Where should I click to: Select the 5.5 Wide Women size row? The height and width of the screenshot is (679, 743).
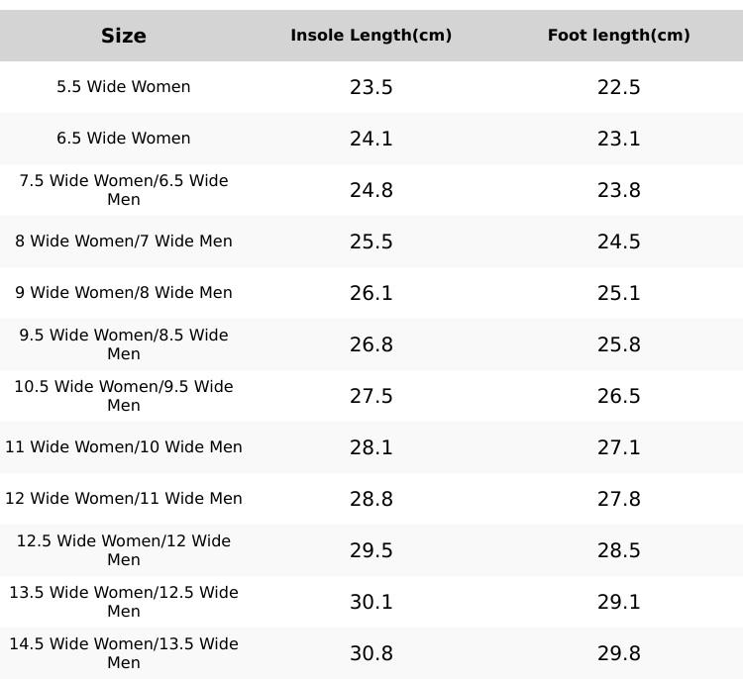pyautogui.click(x=124, y=87)
